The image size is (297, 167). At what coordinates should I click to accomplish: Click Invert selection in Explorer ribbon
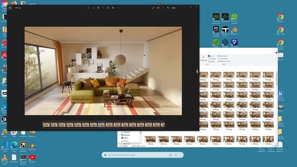click(224, 61)
